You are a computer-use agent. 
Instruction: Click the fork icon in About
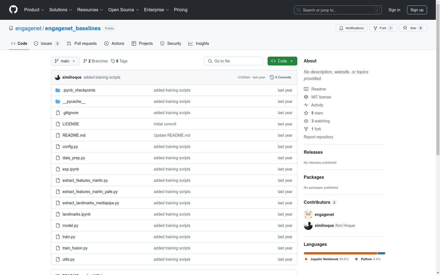[x=306, y=129]
